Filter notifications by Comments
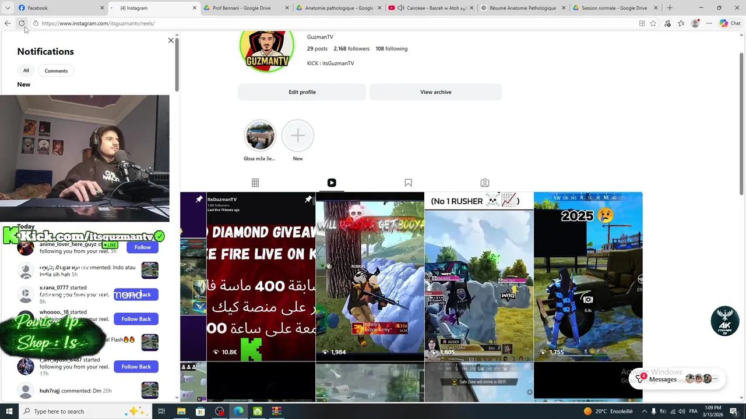The width and height of the screenshot is (746, 419). coord(56,71)
